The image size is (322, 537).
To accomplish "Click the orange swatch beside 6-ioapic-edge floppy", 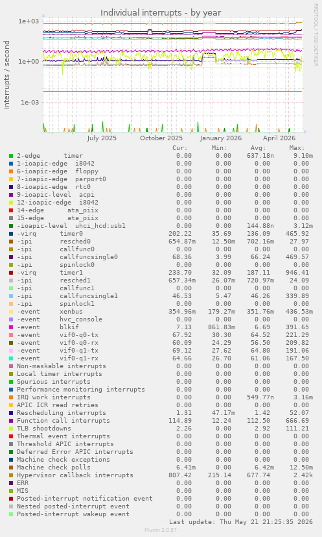I will point(11,171).
